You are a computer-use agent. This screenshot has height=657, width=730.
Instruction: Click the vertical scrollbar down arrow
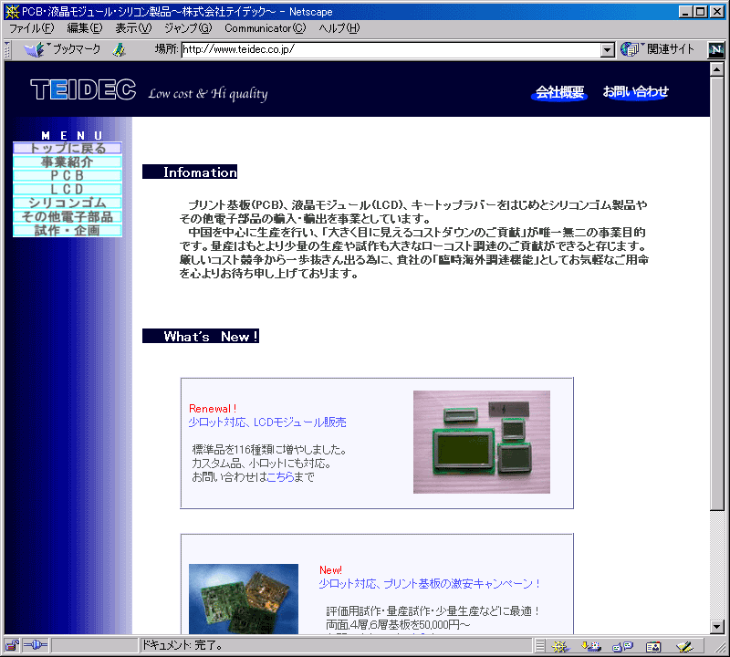tap(717, 627)
